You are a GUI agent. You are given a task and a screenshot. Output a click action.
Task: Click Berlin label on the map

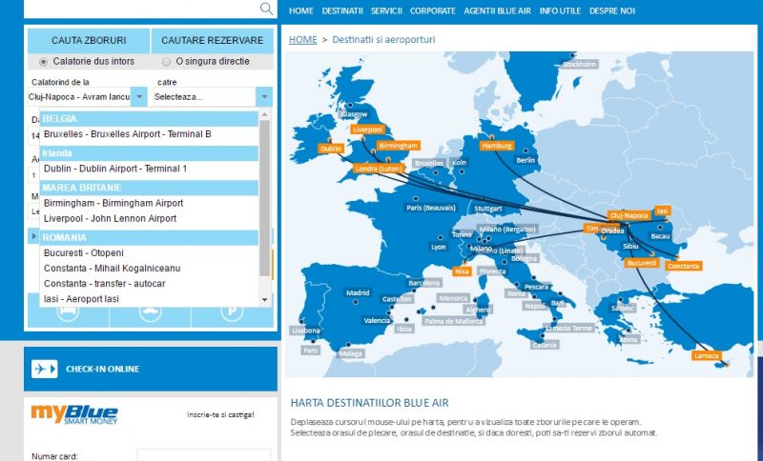click(526, 160)
